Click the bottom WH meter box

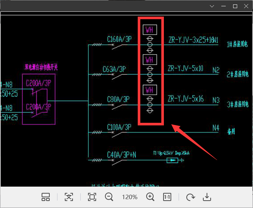coord(150,90)
